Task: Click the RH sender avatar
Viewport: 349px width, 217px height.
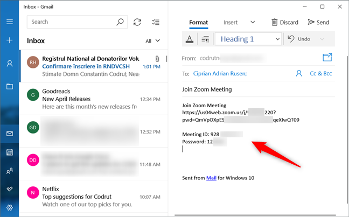Action: 33,62
